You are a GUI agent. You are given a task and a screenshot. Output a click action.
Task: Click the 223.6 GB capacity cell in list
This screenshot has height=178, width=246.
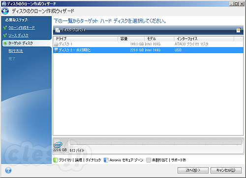137,50
